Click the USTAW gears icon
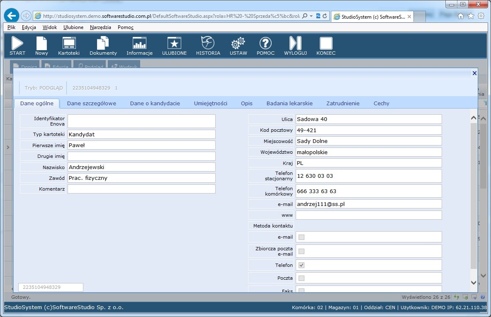 (x=238, y=43)
